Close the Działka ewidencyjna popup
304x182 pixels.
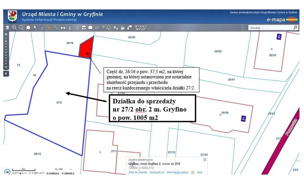click(x=205, y=160)
